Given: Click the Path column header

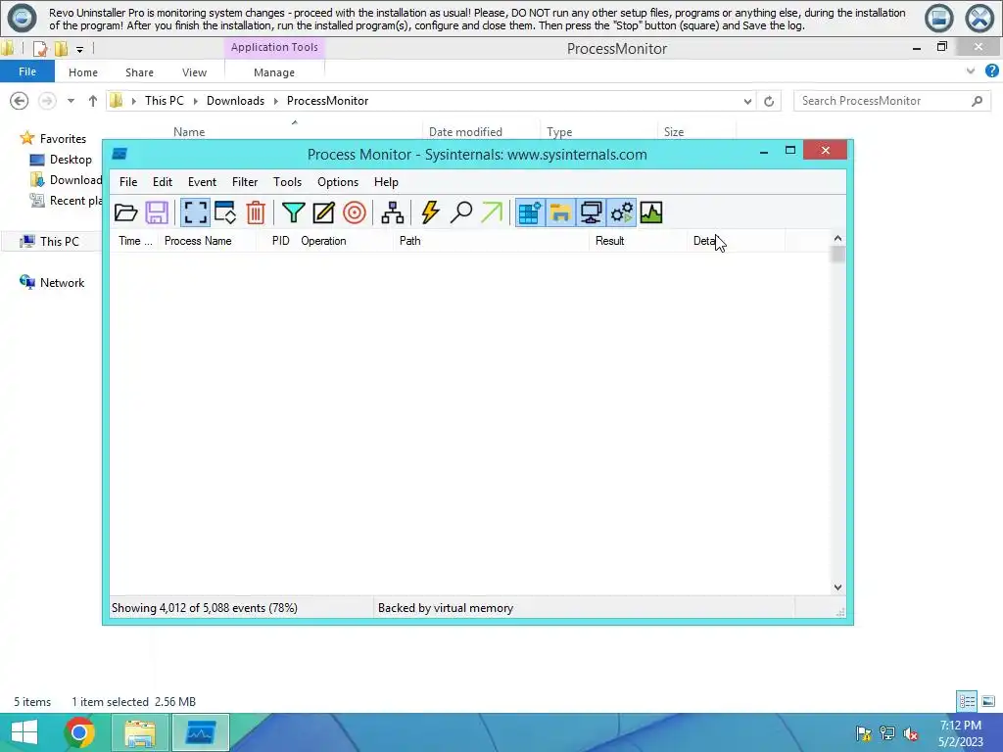Looking at the screenshot, I should coord(491,241).
